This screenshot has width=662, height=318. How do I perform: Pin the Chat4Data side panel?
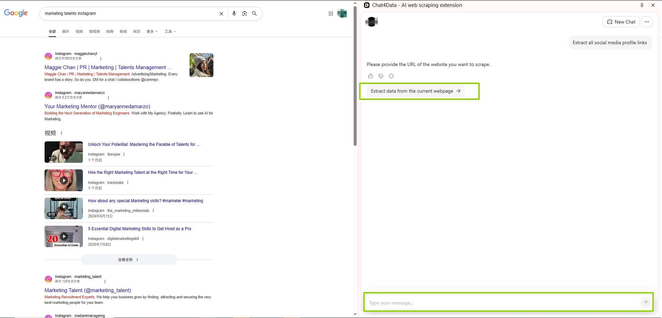coord(642,5)
